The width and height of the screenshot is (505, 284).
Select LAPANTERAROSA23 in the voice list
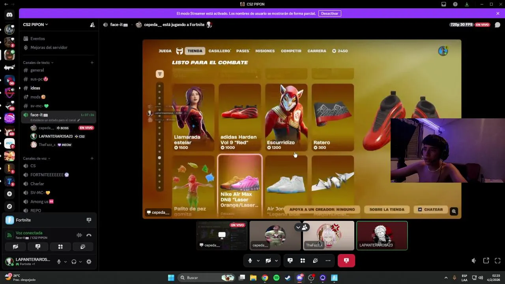pyautogui.click(x=62, y=136)
